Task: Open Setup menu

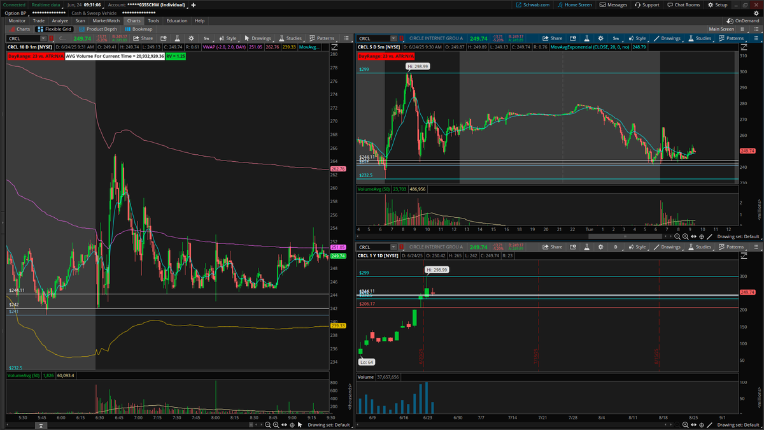Action: [x=718, y=4]
